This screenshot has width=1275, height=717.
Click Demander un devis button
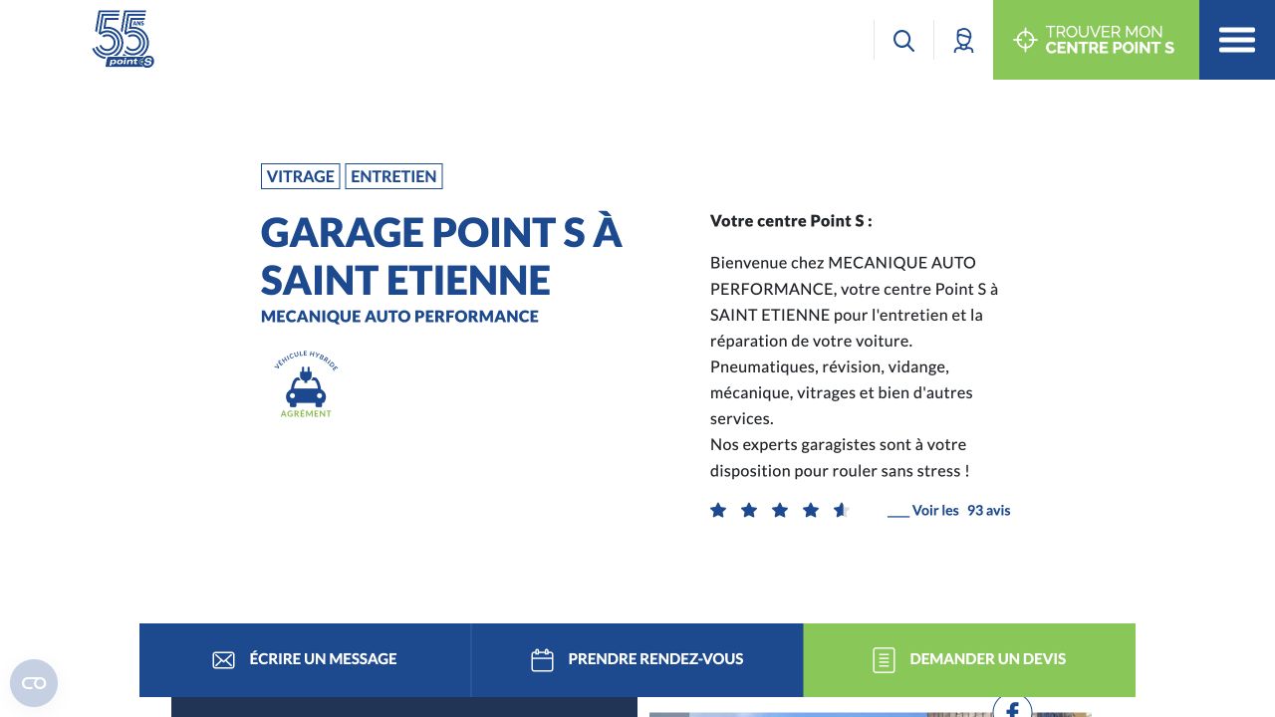click(x=969, y=660)
